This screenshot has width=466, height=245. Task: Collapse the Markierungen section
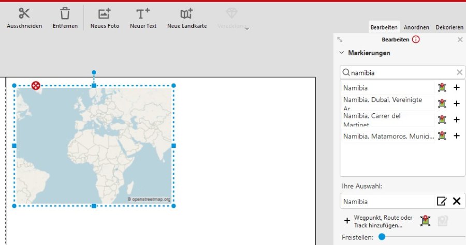pos(342,53)
